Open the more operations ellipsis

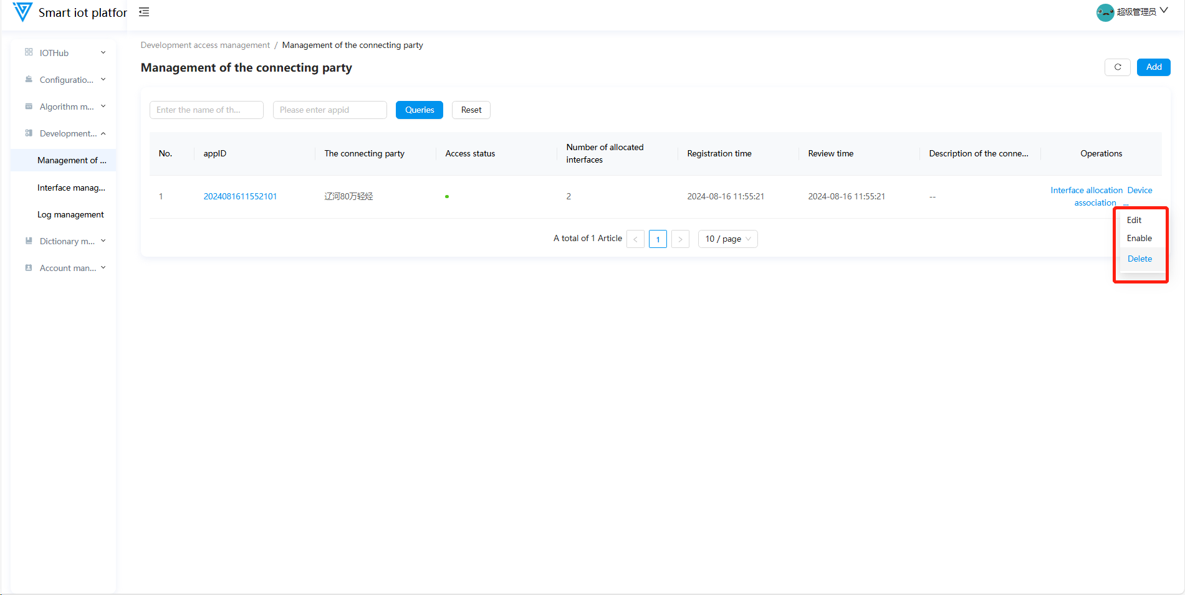[x=1126, y=204]
